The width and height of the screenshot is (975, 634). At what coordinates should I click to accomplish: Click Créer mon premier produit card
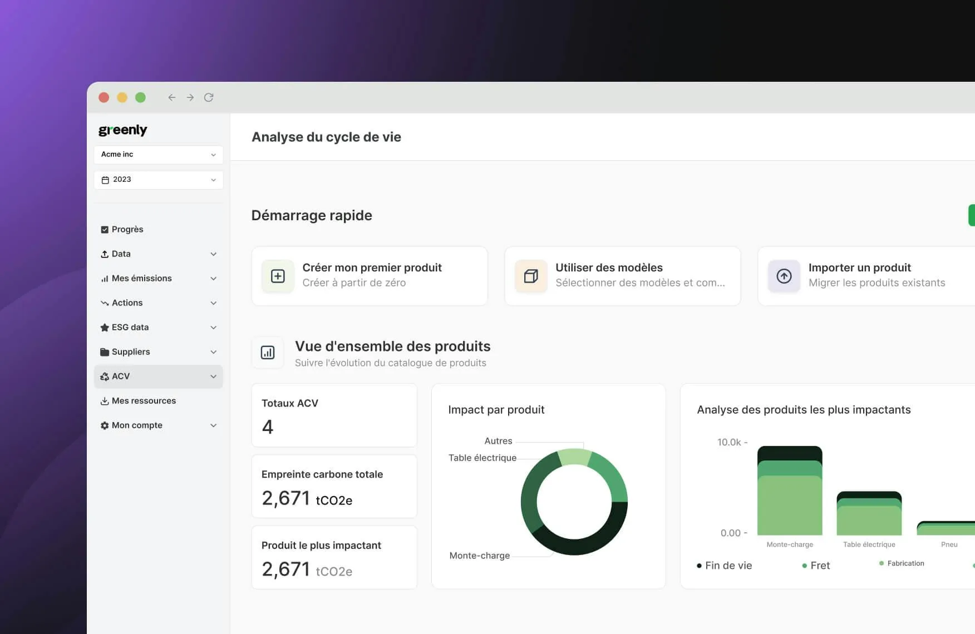pos(370,276)
